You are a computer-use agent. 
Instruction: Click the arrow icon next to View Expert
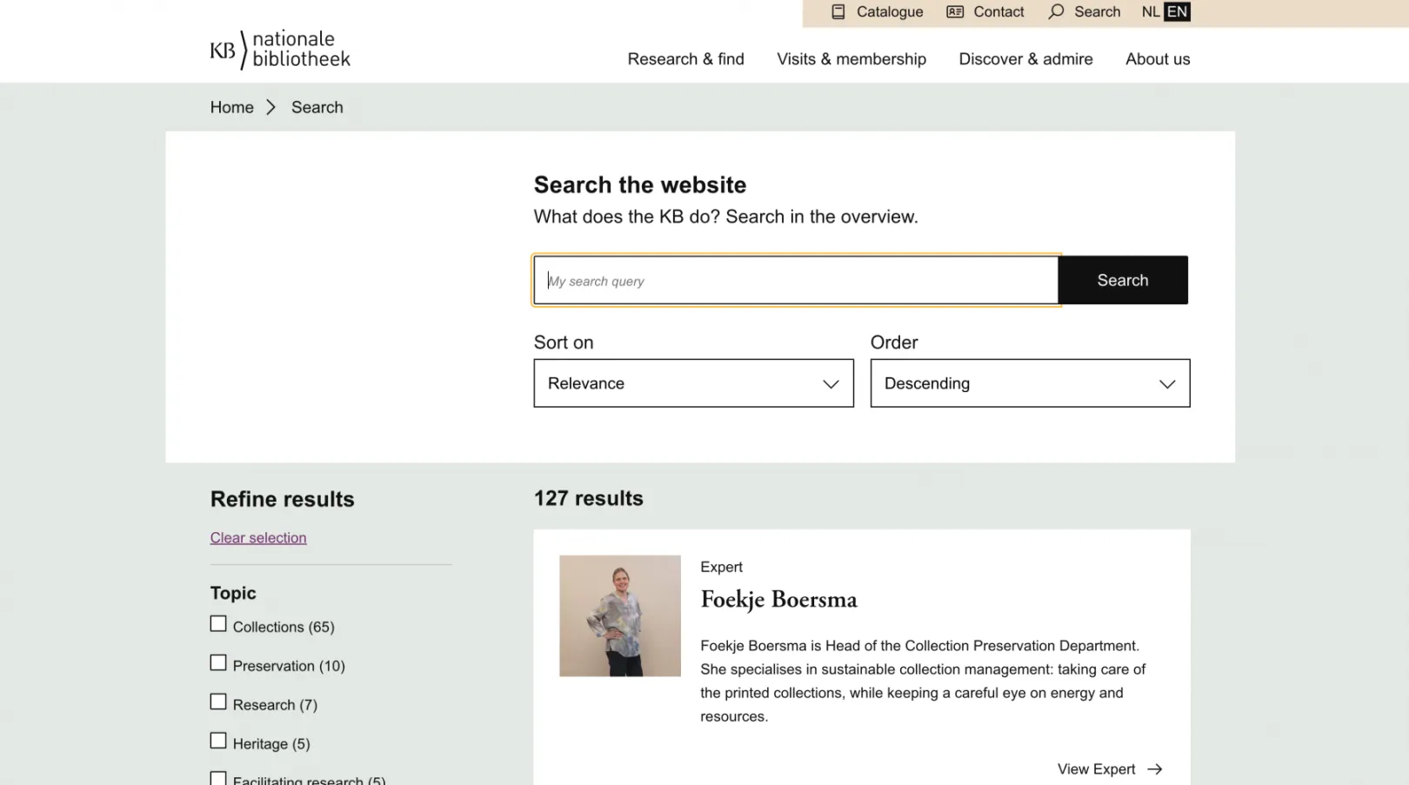click(1155, 769)
